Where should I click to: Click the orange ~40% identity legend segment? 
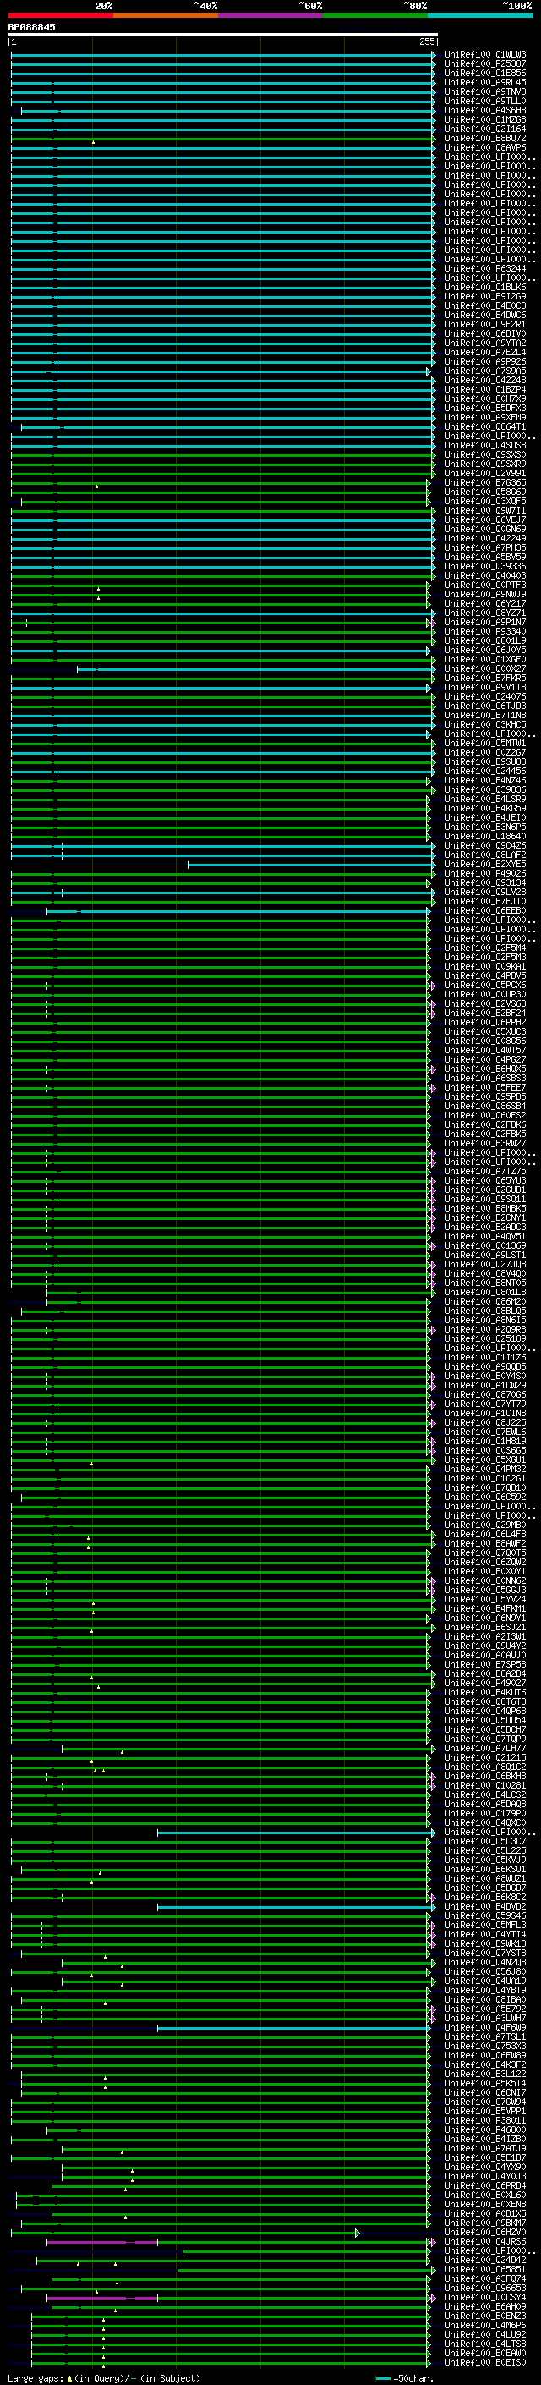point(166,15)
